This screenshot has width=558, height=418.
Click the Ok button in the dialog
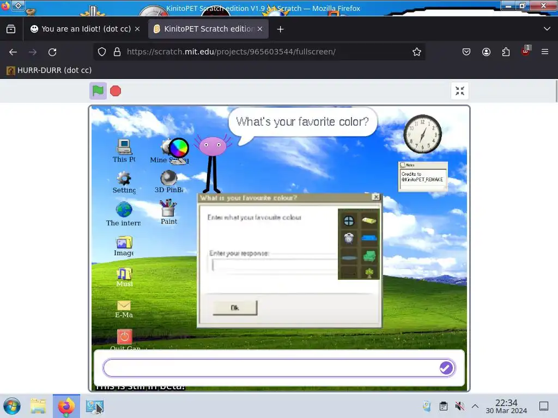(x=235, y=308)
